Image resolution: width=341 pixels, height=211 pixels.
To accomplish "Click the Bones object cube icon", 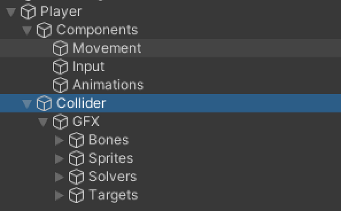I will (x=76, y=140).
